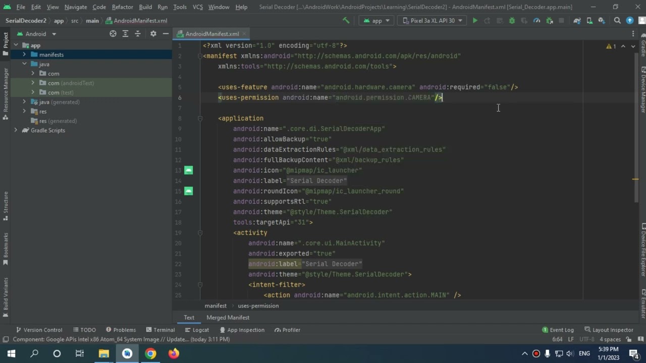Expand the Gradle Scripts node

coord(16,131)
